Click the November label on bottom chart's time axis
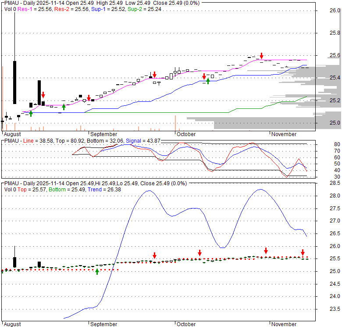The width and height of the screenshot is (342, 327). pyautogui.click(x=284, y=324)
